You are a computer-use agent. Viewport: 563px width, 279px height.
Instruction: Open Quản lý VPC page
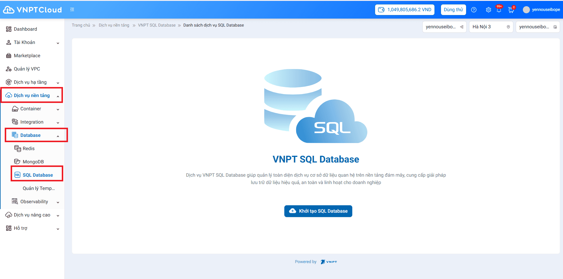pos(27,69)
